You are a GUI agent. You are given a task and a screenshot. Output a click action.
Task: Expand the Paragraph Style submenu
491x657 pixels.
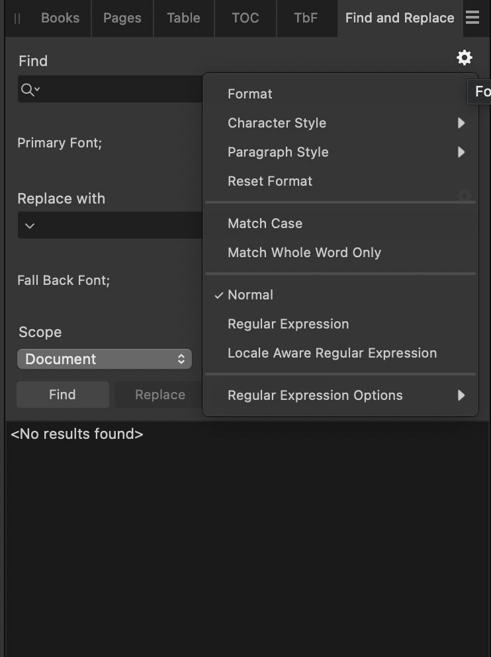tap(278, 152)
